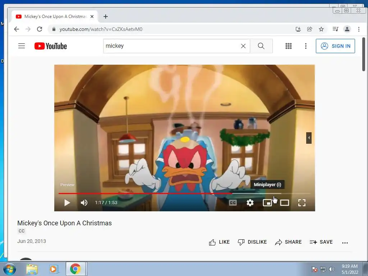Viewport: 368px width, 276px height.
Task: Close the Mickey's Once Upon A Christmas tab
Action: (92, 17)
